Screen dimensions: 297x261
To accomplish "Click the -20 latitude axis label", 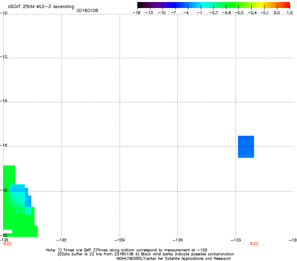I will coord(4,235).
